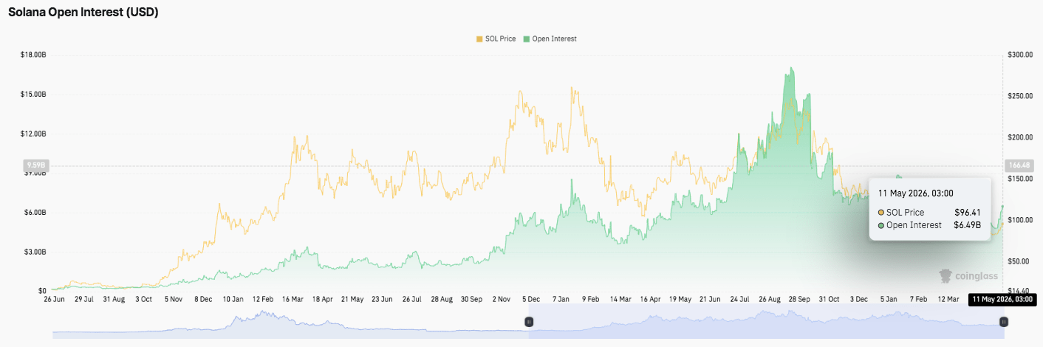Click the 16 Mar date label

(293, 299)
